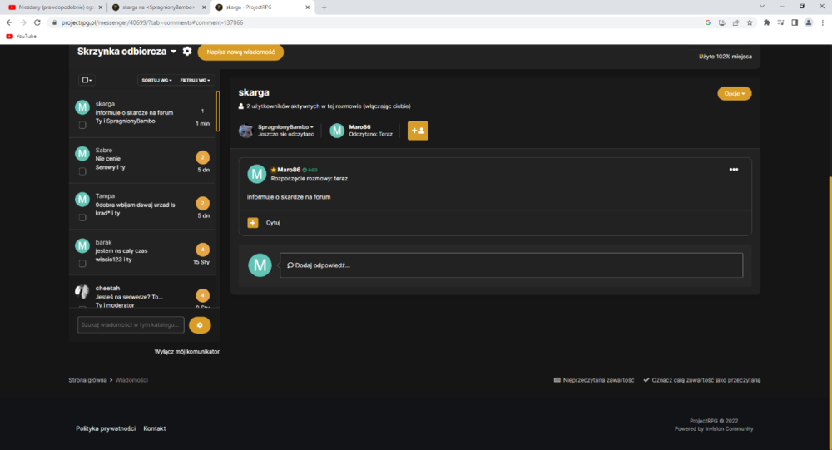Viewport: 832px width, 450px height.
Task: Switch to the skarga na SpragnionyBambo tab
Action: pos(157,7)
